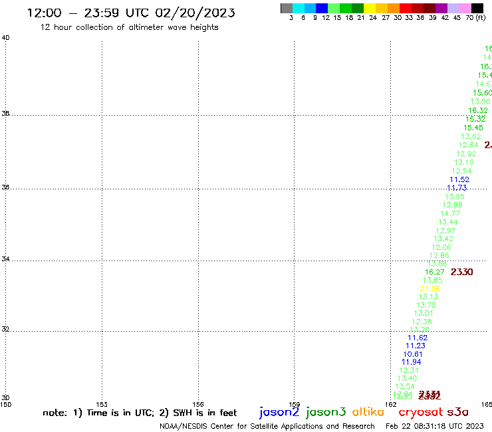Image resolution: width=492 pixels, height=432 pixels.
Task: Click the 15.60 value near top right
Action: (x=482, y=93)
